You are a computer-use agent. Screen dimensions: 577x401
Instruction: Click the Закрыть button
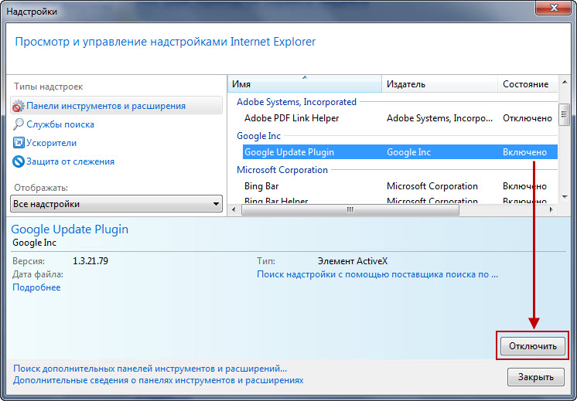(x=536, y=377)
